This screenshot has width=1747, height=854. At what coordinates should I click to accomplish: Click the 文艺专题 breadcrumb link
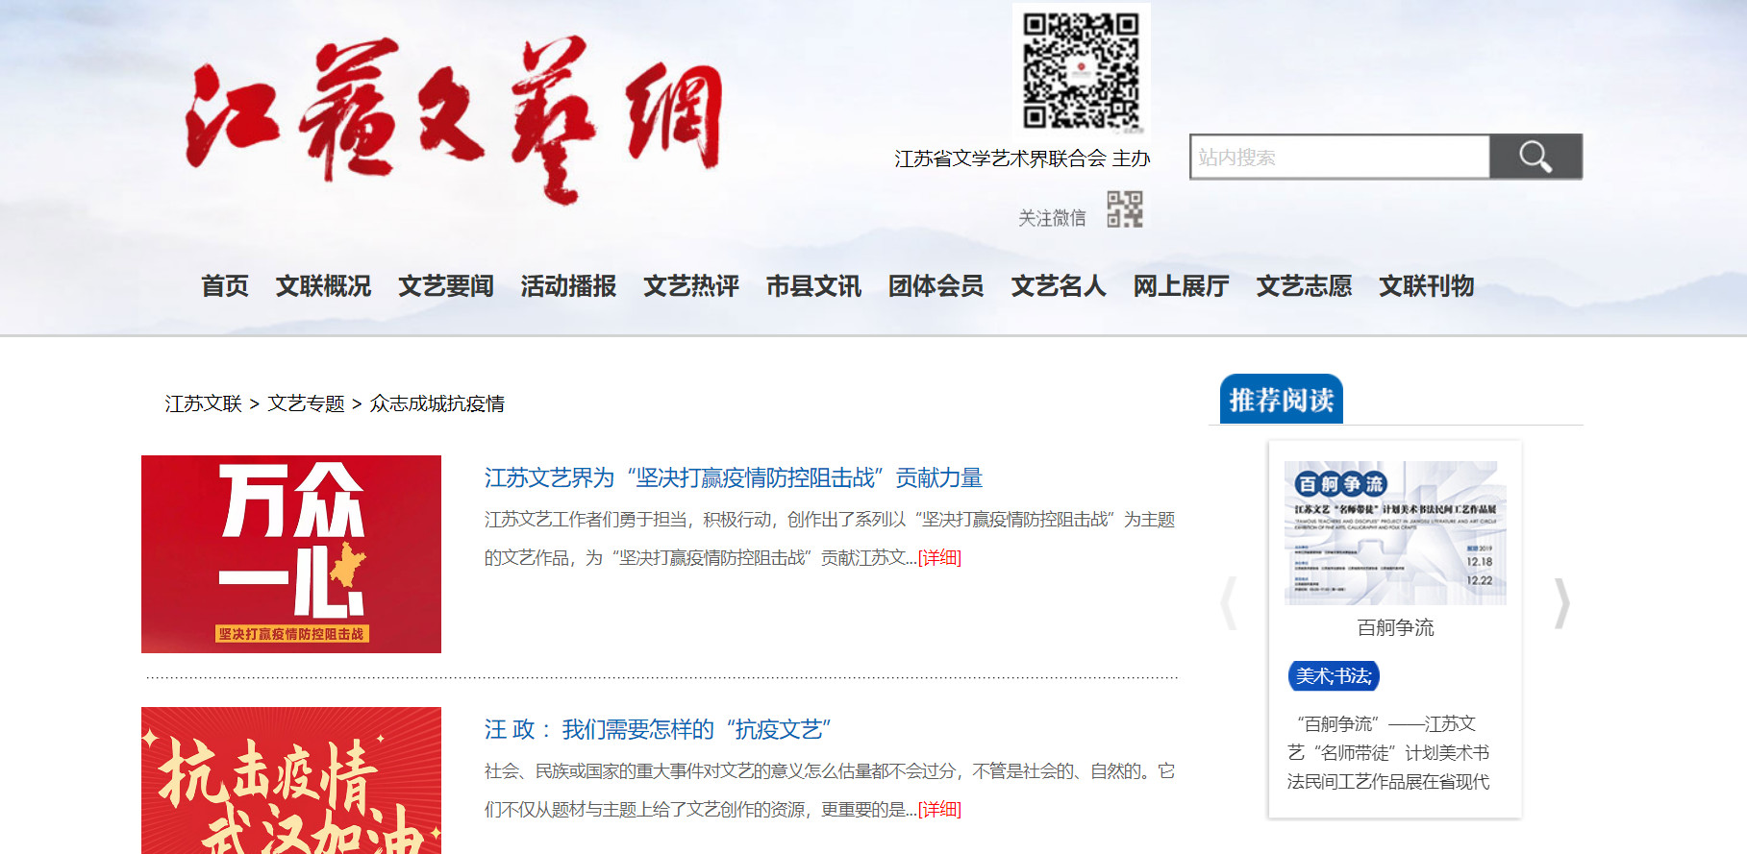pos(306,403)
